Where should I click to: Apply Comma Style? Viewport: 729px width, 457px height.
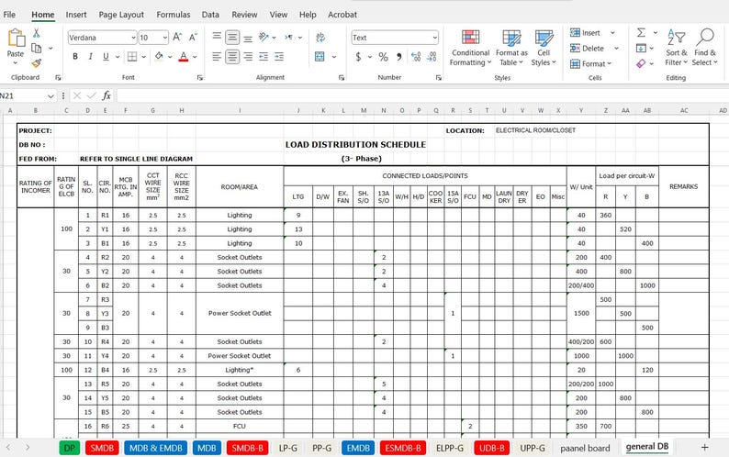pos(398,57)
